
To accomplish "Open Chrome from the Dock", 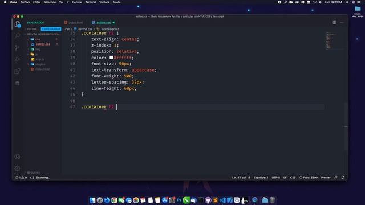I will tap(114, 200).
